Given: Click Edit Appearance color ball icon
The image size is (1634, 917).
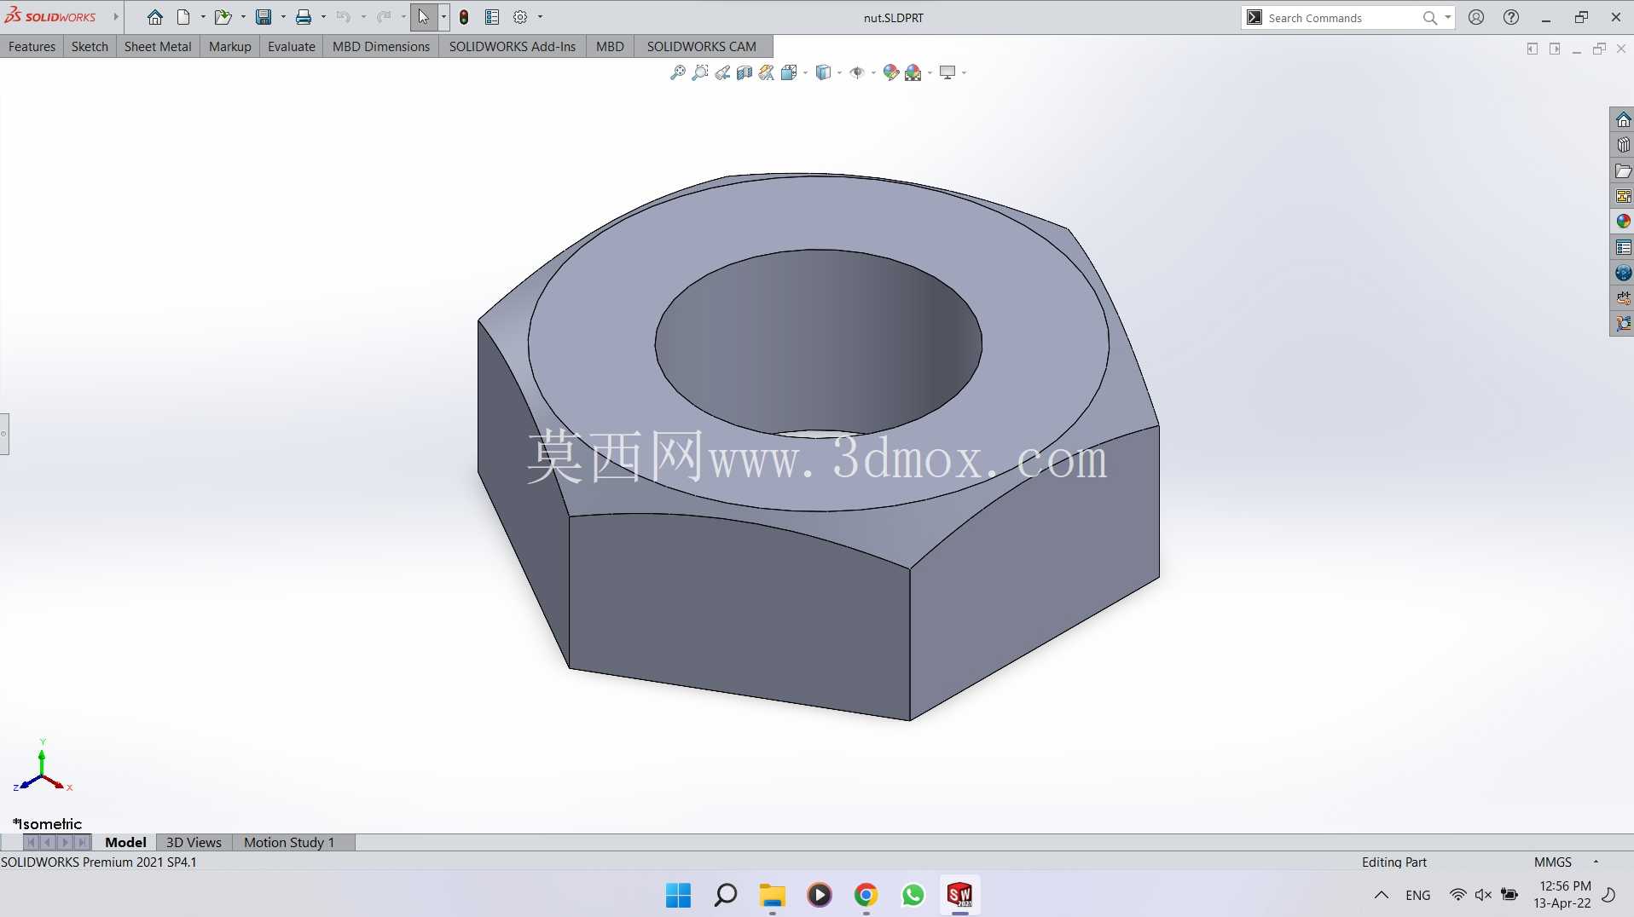Looking at the screenshot, I should (x=891, y=72).
